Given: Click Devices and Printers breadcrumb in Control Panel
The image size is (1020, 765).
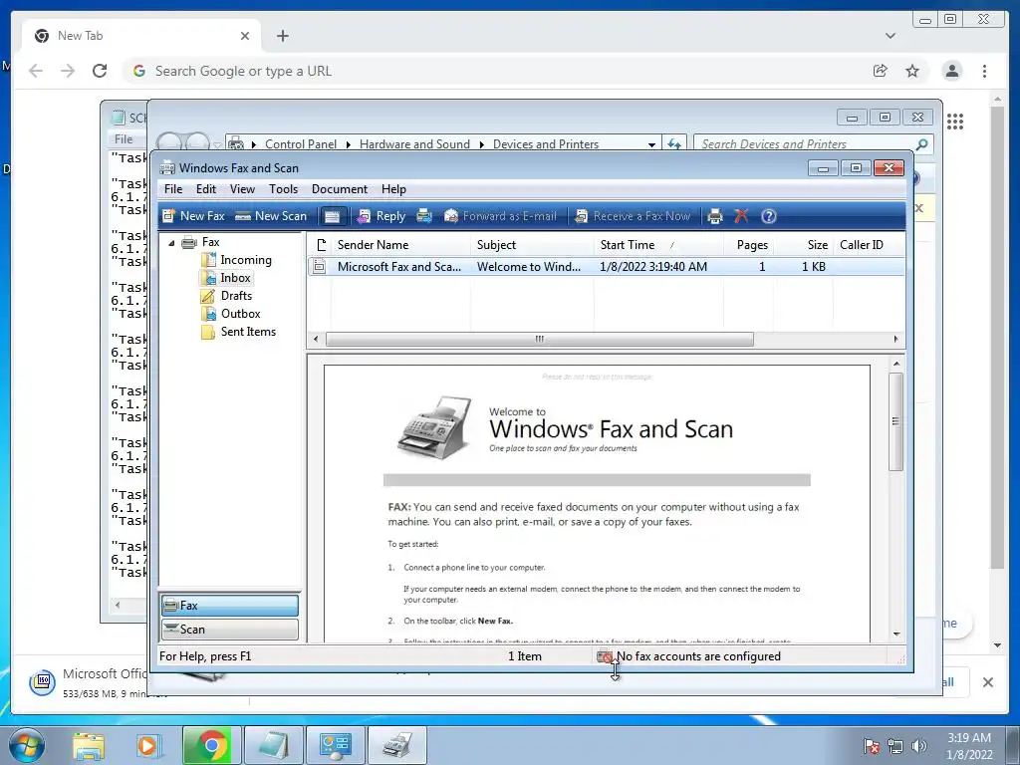Looking at the screenshot, I should 545,144.
